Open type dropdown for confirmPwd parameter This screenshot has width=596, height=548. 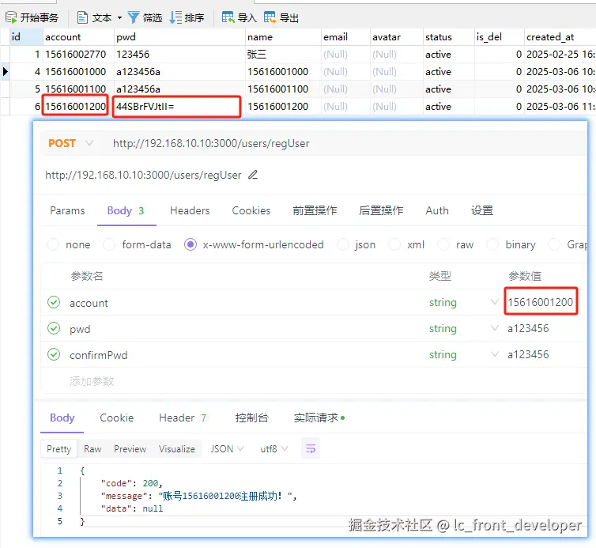[x=495, y=354]
